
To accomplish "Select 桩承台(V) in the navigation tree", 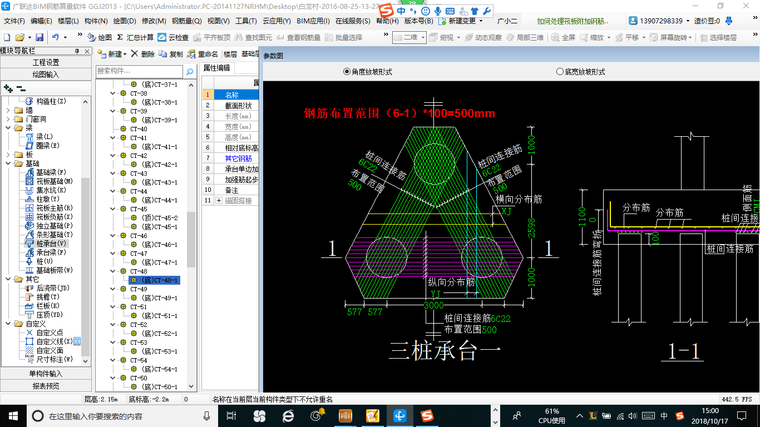I will (x=46, y=243).
